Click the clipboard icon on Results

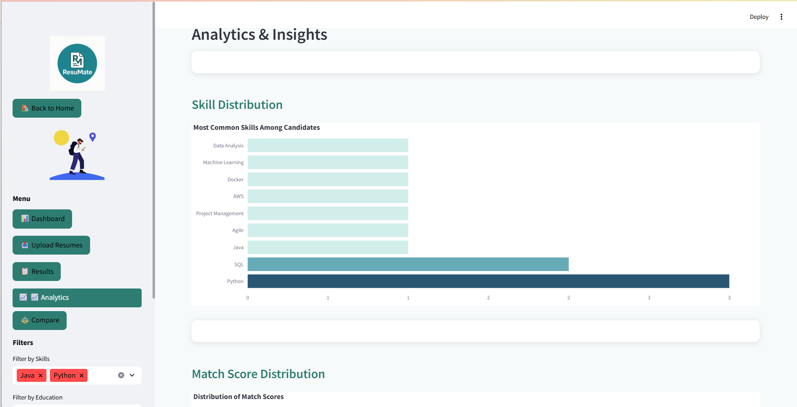coord(25,271)
